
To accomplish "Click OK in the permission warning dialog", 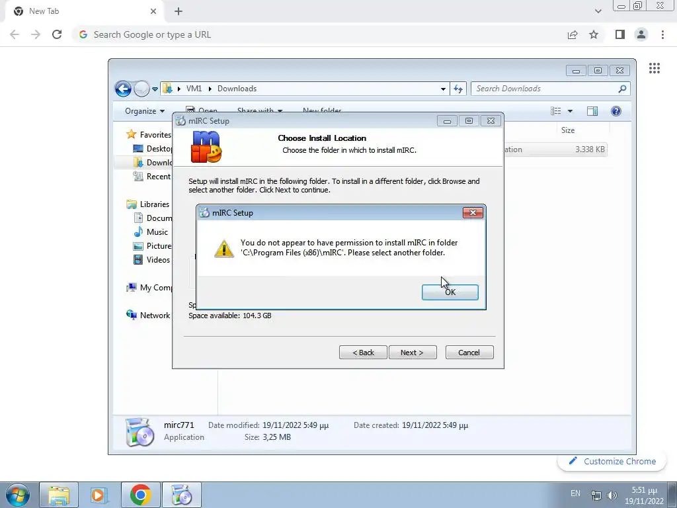I will coord(450,292).
